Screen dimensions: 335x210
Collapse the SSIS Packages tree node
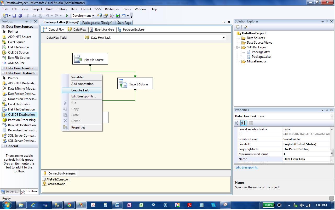pos(237,48)
